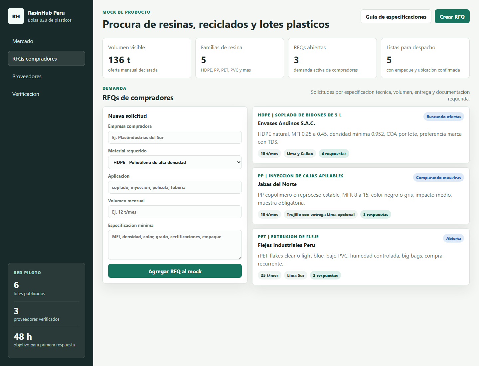The width and height of the screenshot is (479, 366).
Task: Focus the Empresa compradora field
Action: pyautogui.click(x=175, y=137)
